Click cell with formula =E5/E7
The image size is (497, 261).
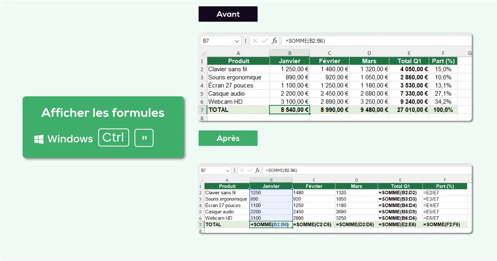[x=444, y=212]
